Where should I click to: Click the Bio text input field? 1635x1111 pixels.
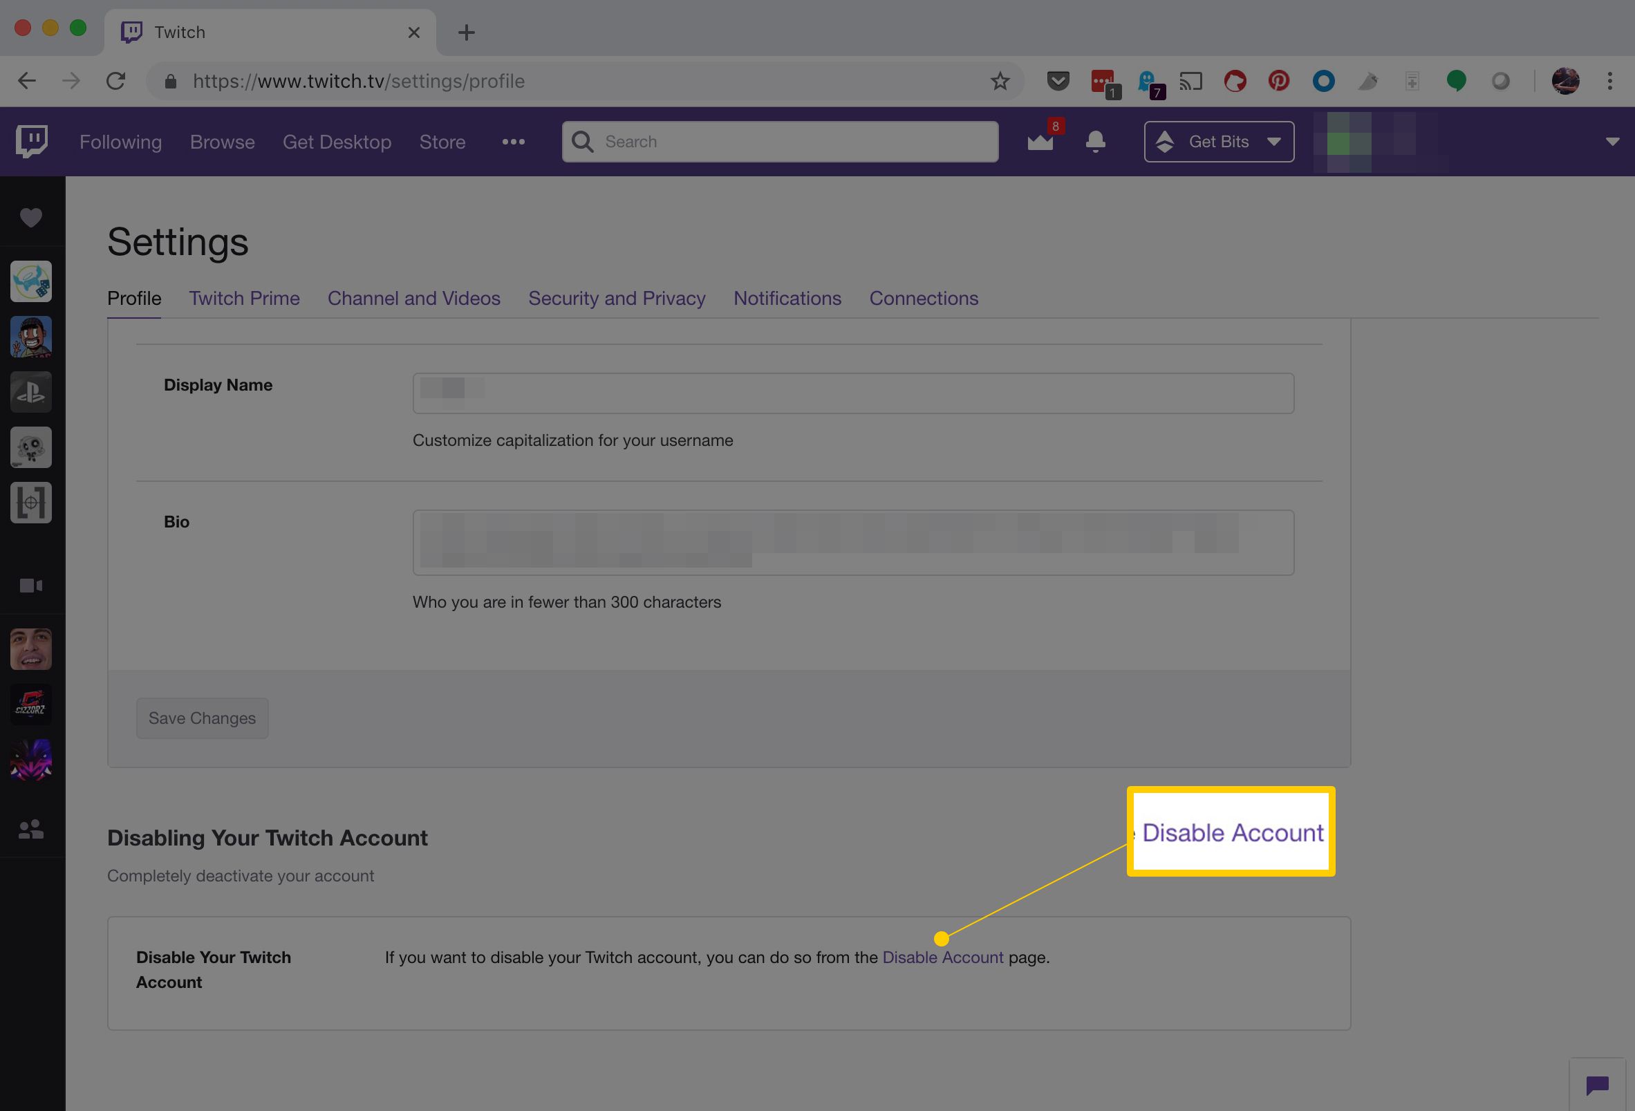click(853, 542)
